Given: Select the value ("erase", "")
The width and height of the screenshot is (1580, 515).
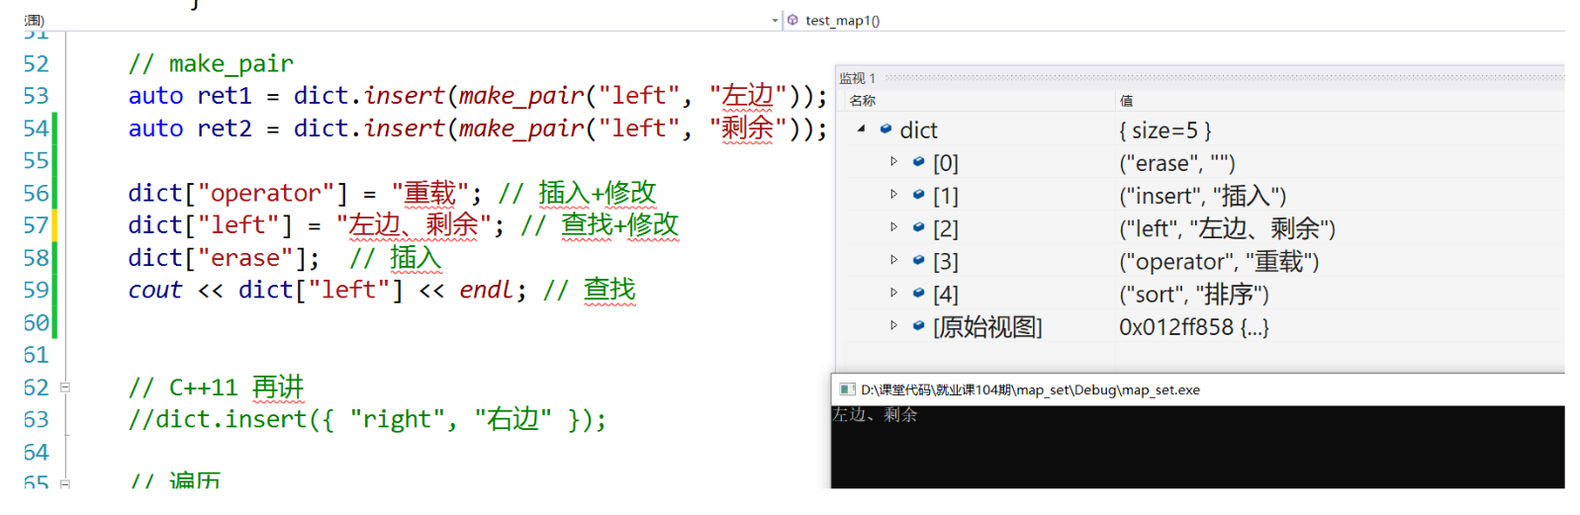Looking at the screenshot, I should (1176, 163).
